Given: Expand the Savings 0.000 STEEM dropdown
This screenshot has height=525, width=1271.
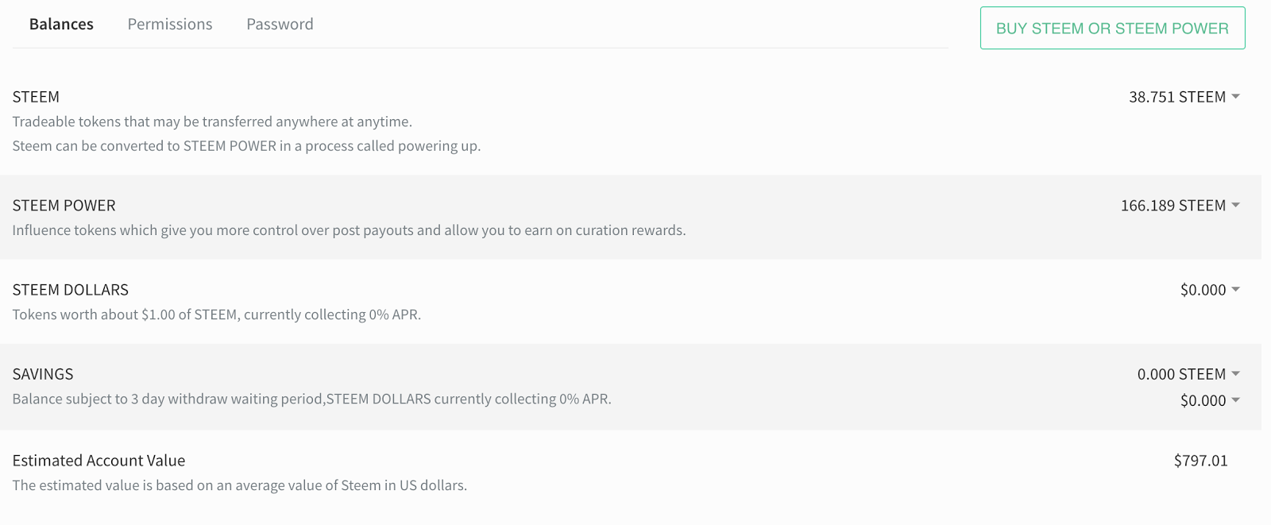Looking at the screenshot, I should coord(1235,374).
